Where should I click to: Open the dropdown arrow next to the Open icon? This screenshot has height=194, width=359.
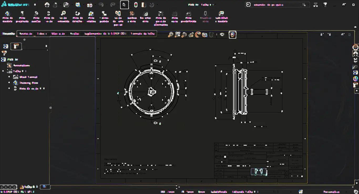point(72,4)
